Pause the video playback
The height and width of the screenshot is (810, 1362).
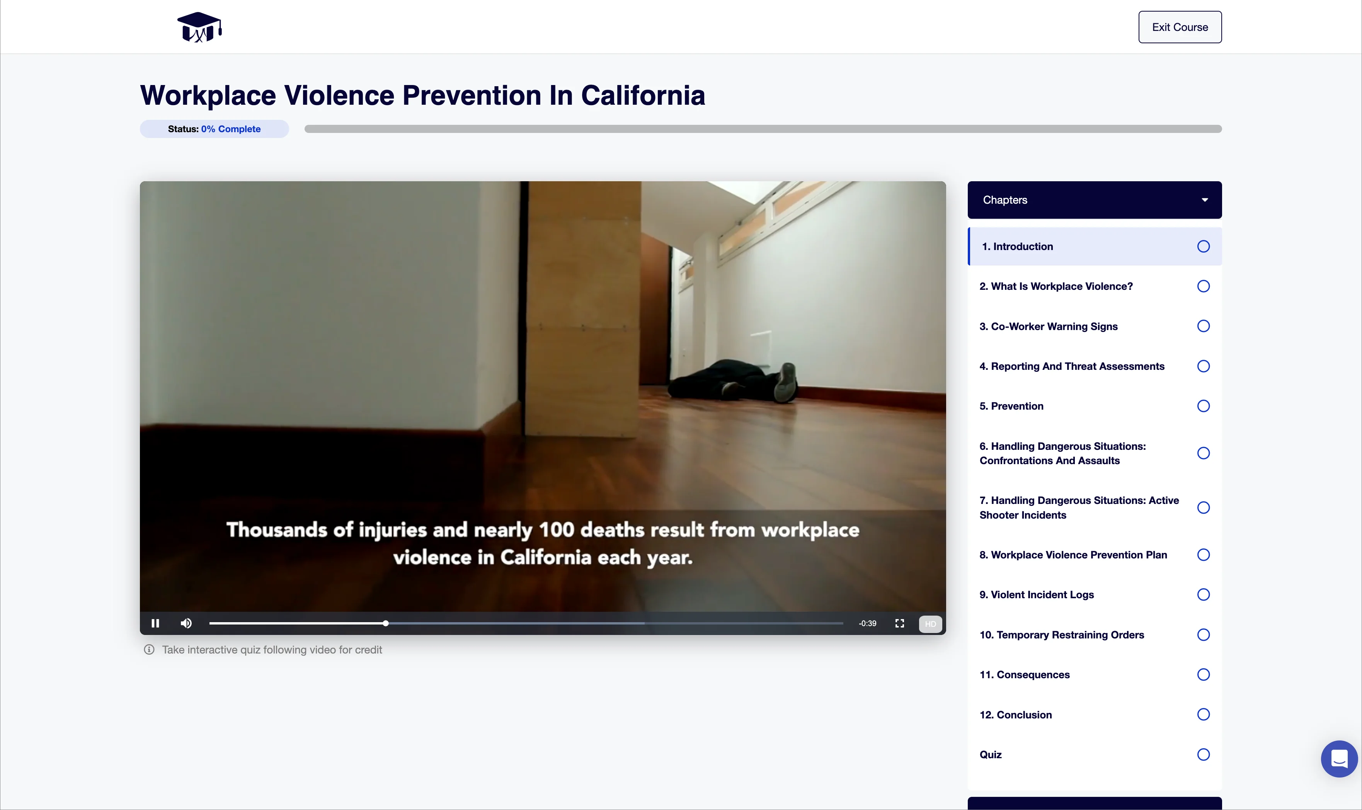(x=155, y=623)
